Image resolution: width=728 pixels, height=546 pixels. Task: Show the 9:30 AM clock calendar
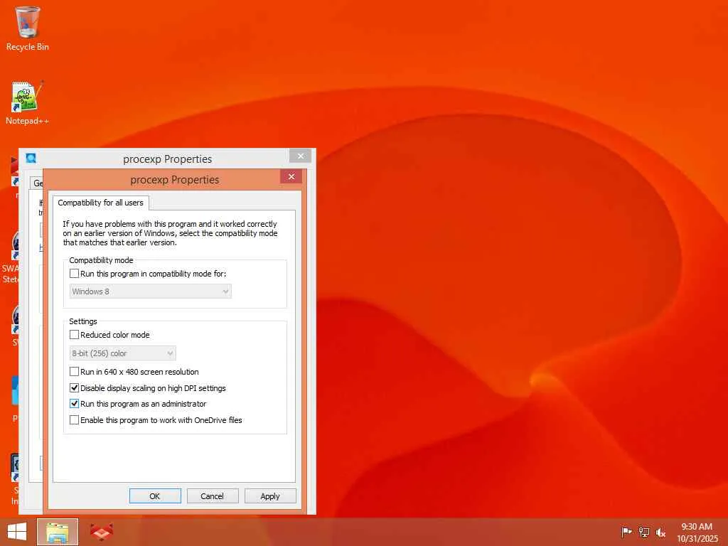coord(697,532)
